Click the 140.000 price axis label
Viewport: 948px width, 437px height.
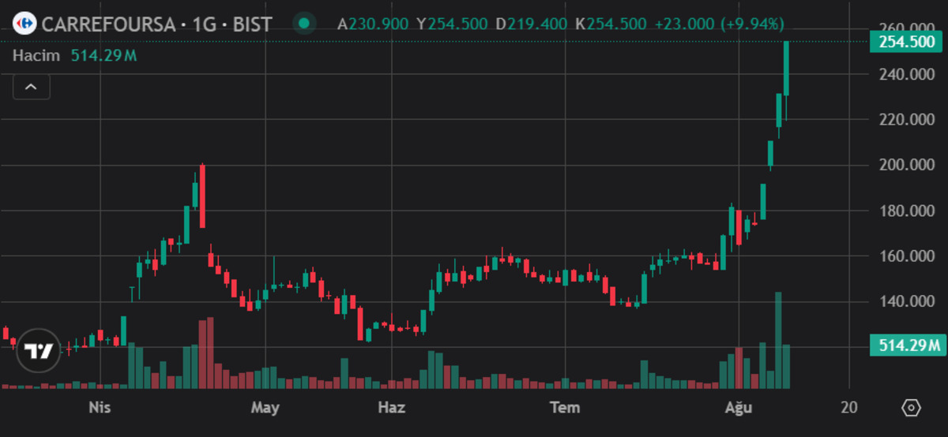[906, 302]
